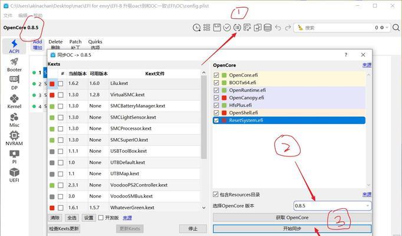Click the gray status square for USBToolBox.kext
402x236 pixels.
52,152
